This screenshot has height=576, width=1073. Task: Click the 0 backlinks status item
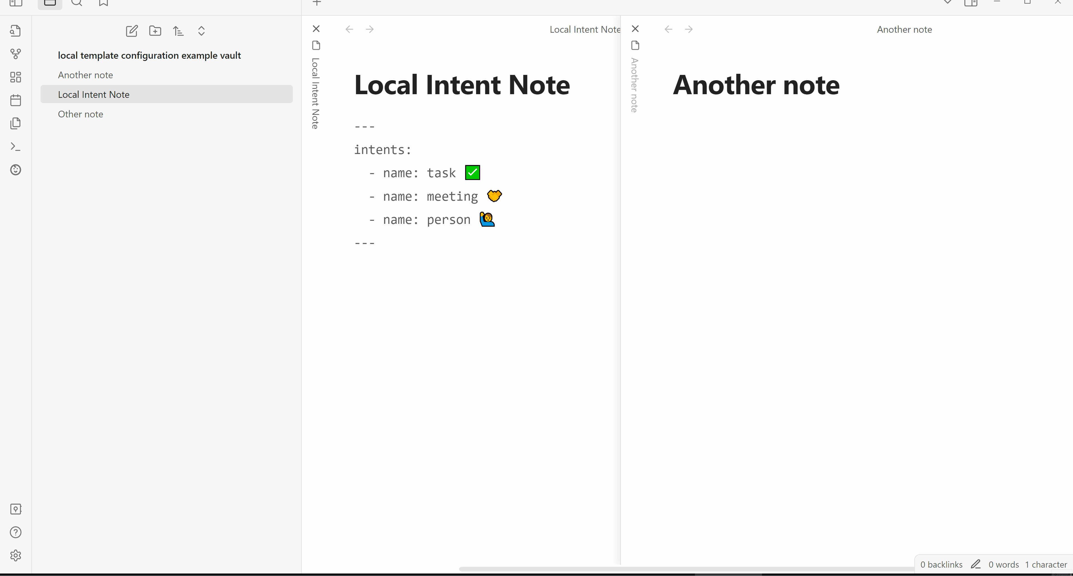tap(941, 564)
